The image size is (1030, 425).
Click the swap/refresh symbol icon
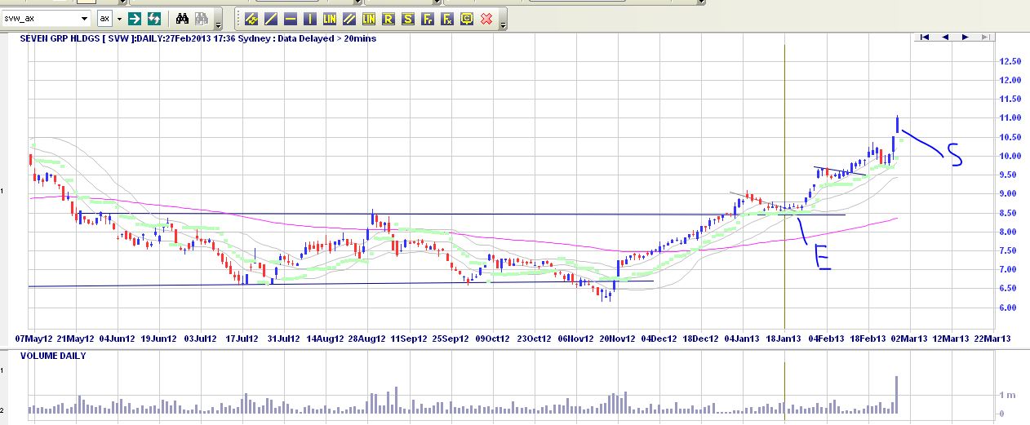154,18
